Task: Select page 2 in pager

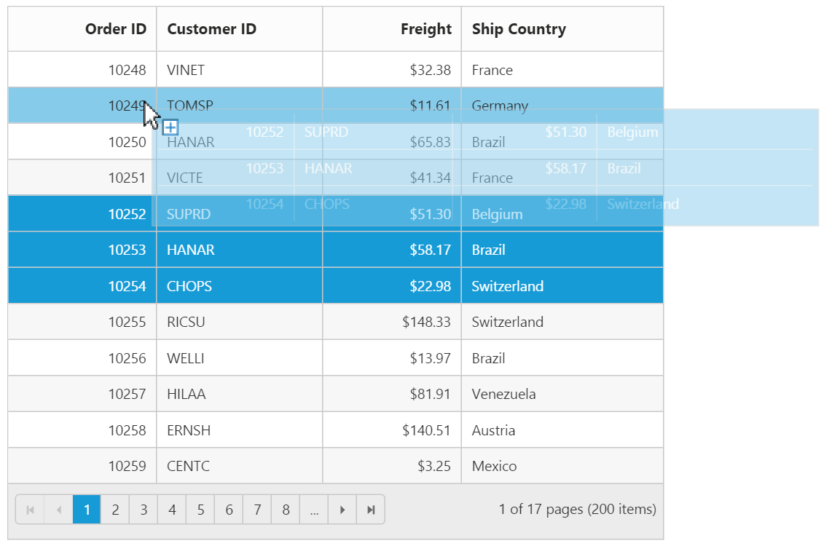Action: [115, 510]
